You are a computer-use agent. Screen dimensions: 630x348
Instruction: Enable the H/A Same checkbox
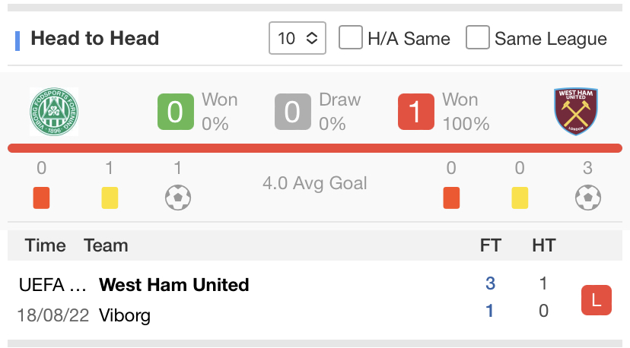point(350,37)
